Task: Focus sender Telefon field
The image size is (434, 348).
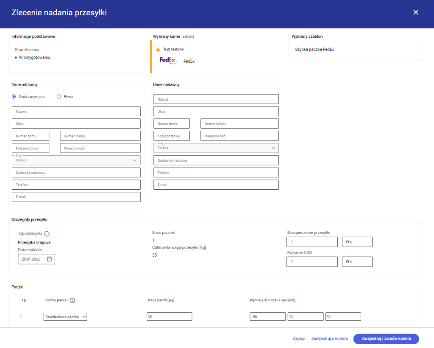Action: (x=216, y=172)
